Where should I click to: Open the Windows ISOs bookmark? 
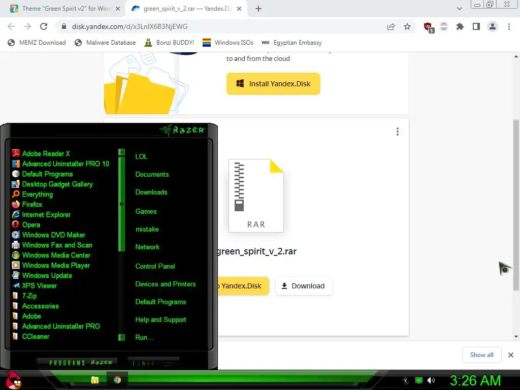click(228, 43)
